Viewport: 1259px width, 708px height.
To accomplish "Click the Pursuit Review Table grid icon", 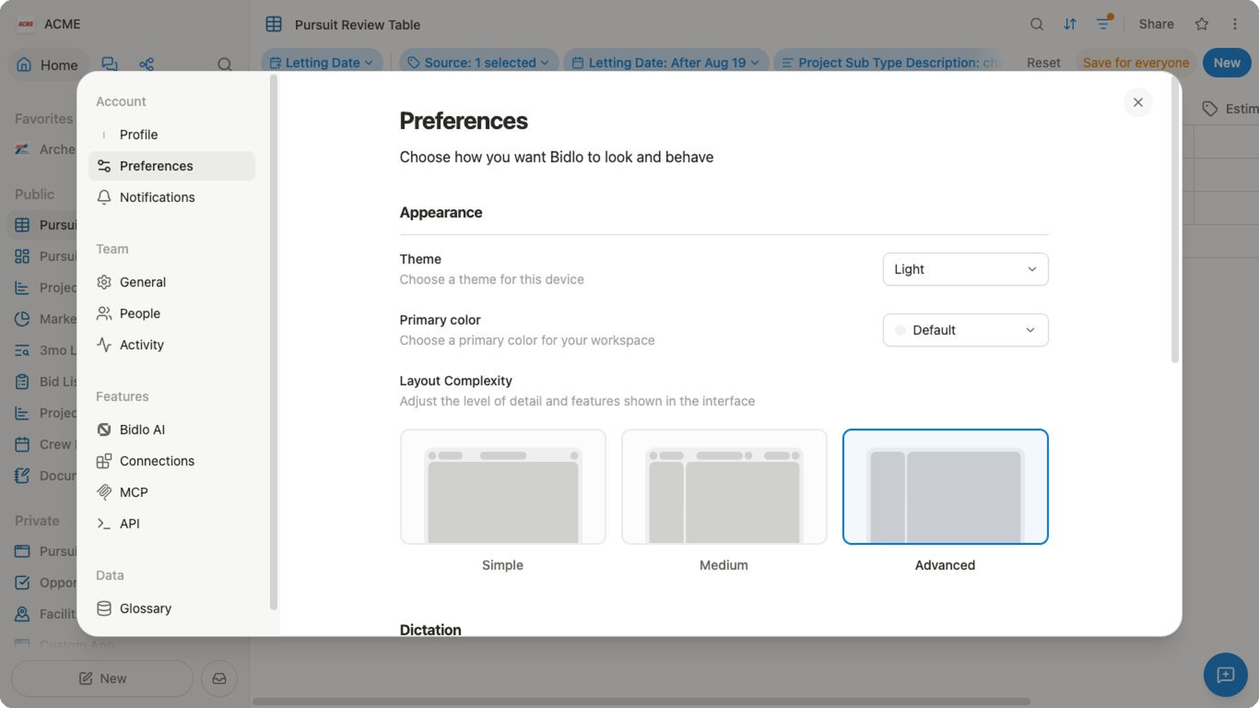I will tap(273, 24).
